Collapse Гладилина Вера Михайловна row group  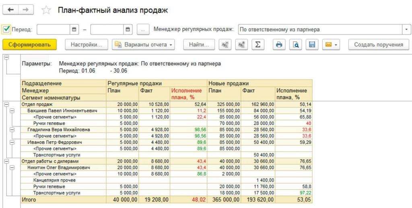click(x=12, y=130)
